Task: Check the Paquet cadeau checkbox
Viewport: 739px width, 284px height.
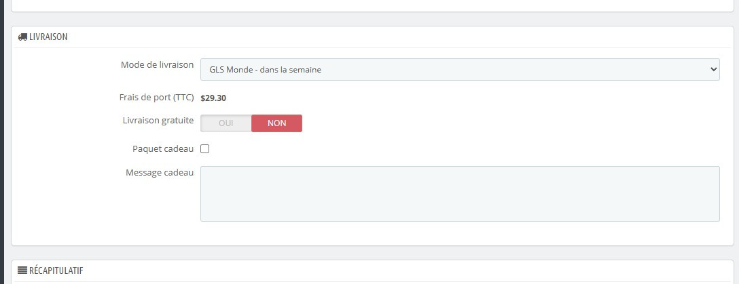Action: click(x=205, y=149)
